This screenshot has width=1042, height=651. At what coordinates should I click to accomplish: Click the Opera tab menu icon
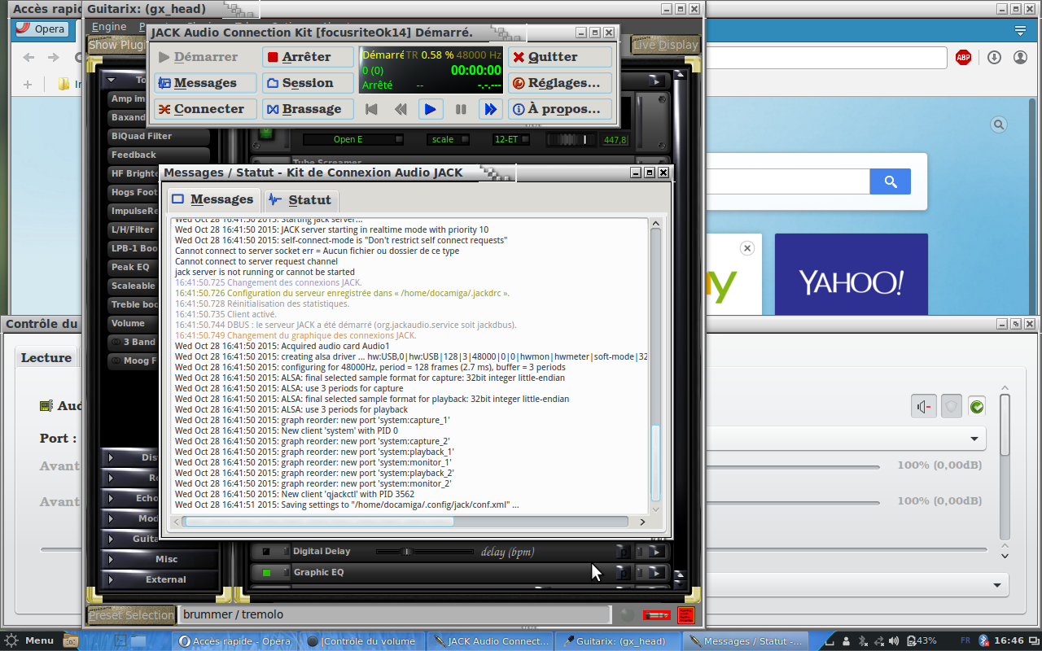(1020, 30)
